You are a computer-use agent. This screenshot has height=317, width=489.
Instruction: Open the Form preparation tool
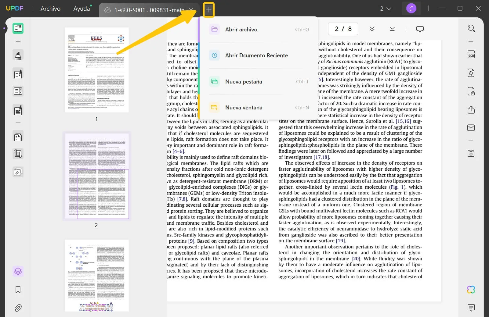coord(18,91)
